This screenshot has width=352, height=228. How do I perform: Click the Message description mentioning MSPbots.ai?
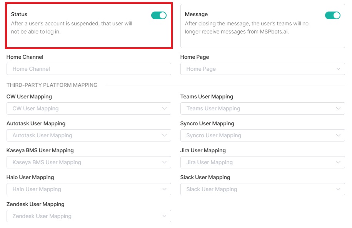click(x=246, y=27)
